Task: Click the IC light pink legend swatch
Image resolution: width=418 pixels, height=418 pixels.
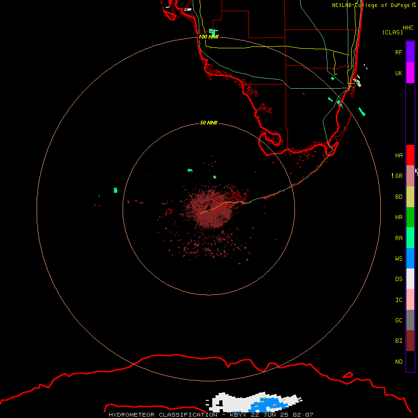Action: [410, 300]
